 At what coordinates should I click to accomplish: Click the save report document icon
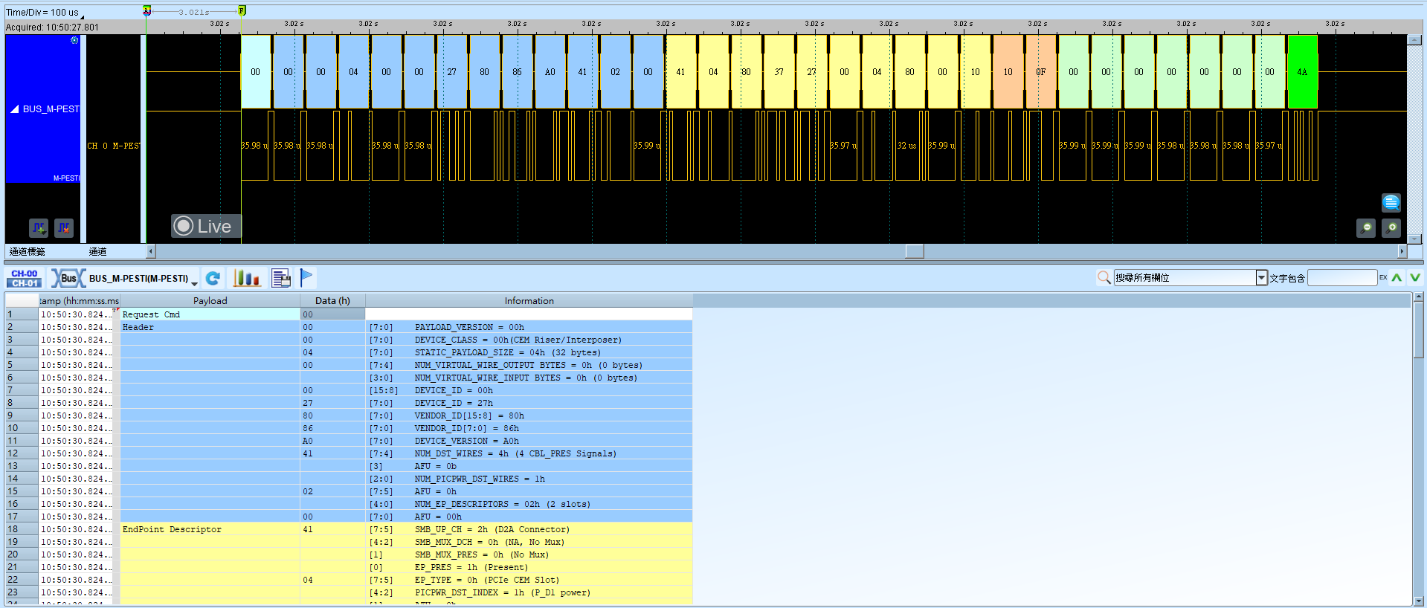click(281, 278)
